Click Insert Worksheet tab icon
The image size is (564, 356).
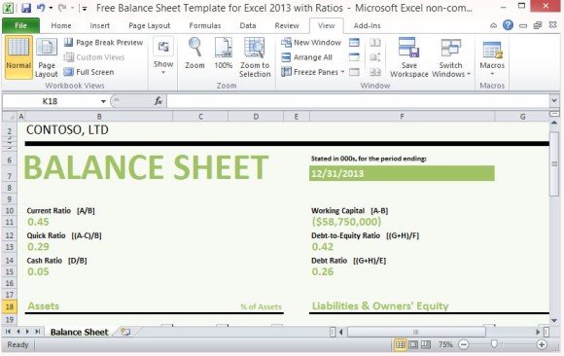pos(125,332)
